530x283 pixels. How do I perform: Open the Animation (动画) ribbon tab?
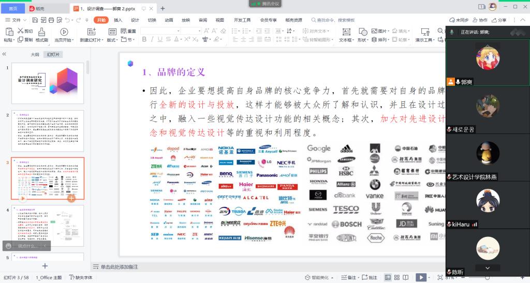pos(169,20)
